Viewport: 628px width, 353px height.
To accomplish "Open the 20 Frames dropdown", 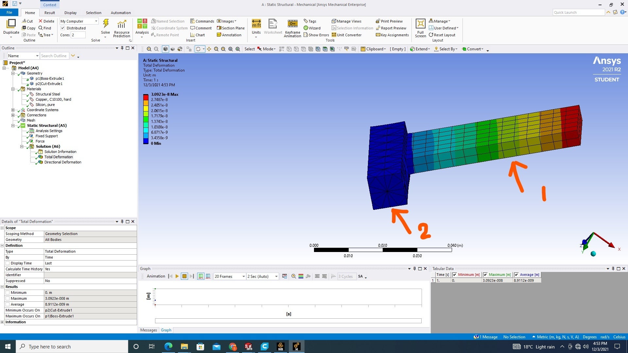I will (243, 276).
